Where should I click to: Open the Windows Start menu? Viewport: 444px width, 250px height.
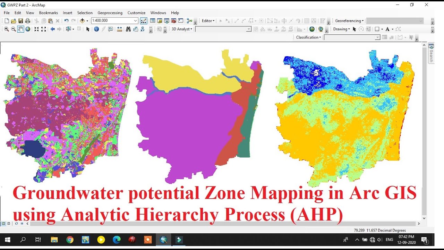pos(7,240)
